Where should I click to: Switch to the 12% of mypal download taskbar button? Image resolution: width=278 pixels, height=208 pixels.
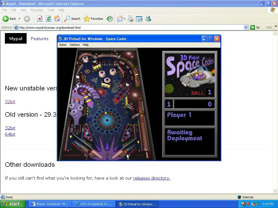(x=94, y=204)
